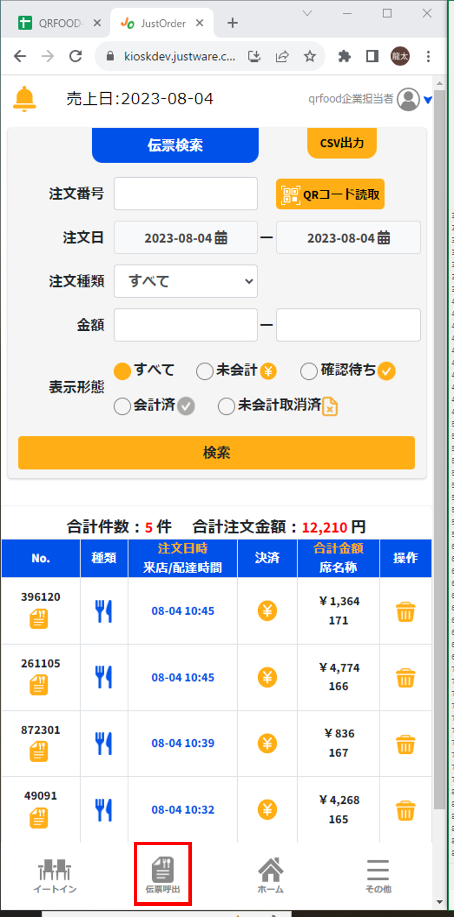
Task: Click the orange notification bell icon
Action: (x=24, y=99)
